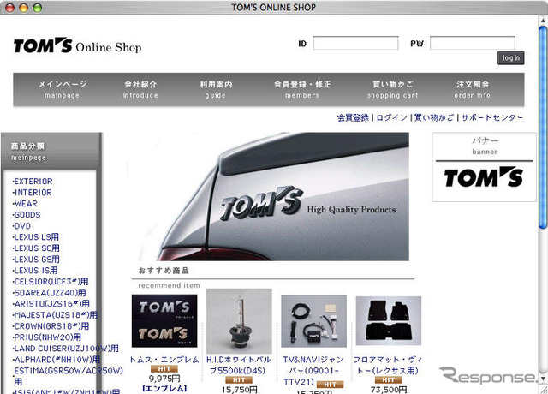Viewport: 548px width, 394px height.
Task: Select the GOODS category
Action: click(x=27, y=215)
